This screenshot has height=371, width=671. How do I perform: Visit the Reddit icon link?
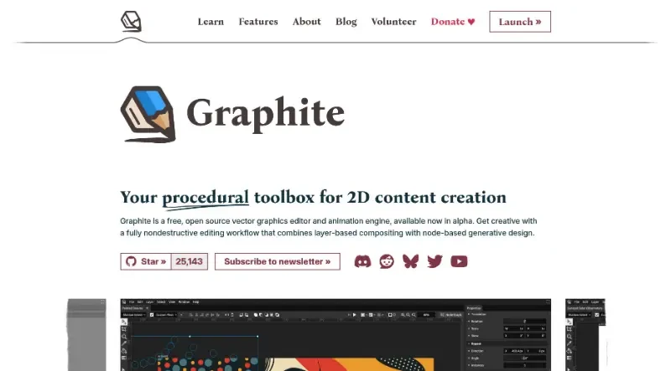click(x=387, y=261)
